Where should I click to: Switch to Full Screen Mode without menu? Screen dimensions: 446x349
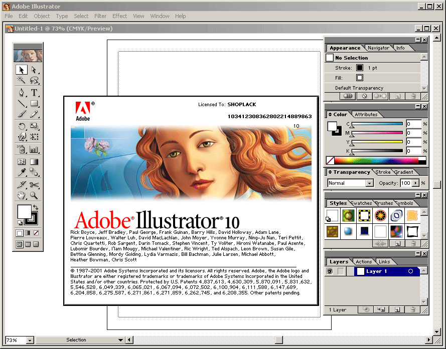[36, 244]
